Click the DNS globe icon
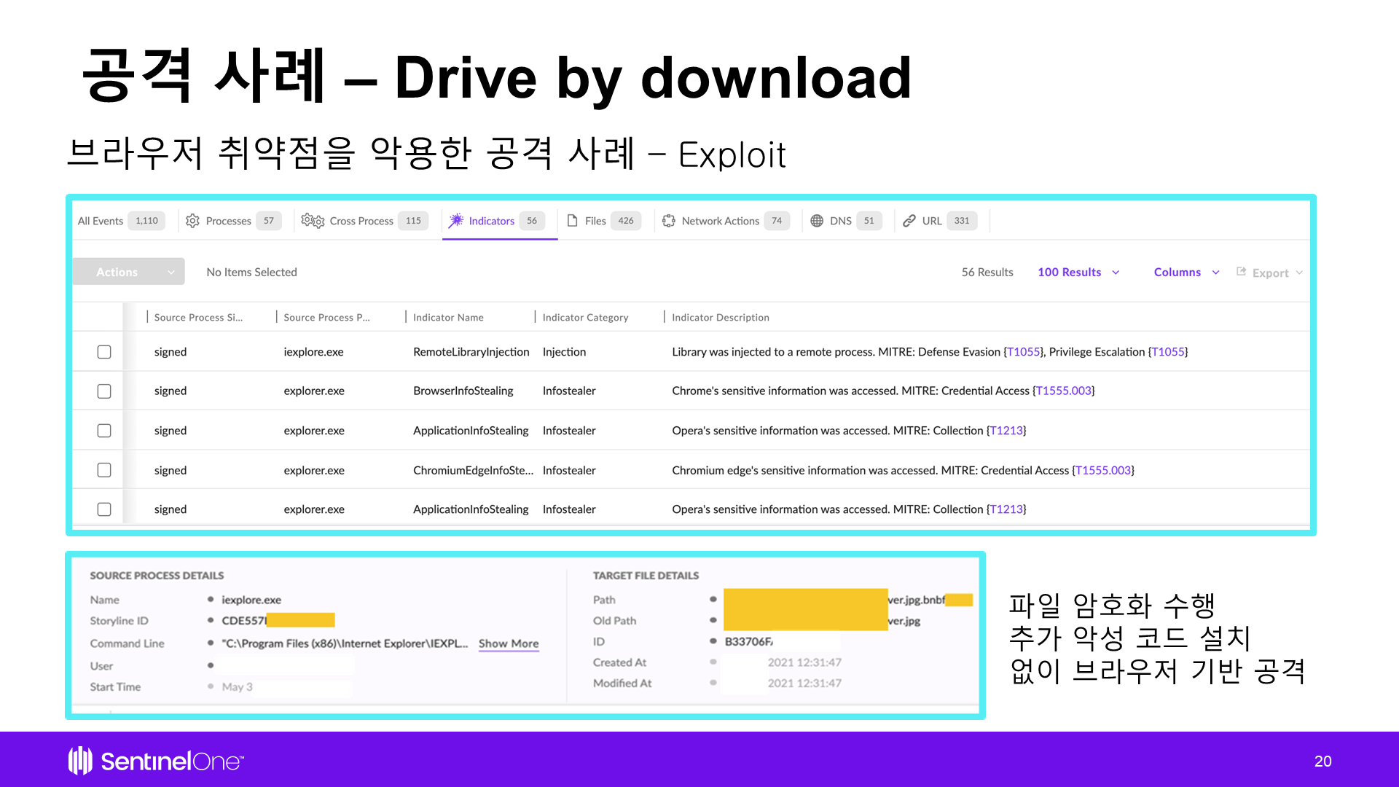This screenshot has height=787, width=1399. pos(817,221)
